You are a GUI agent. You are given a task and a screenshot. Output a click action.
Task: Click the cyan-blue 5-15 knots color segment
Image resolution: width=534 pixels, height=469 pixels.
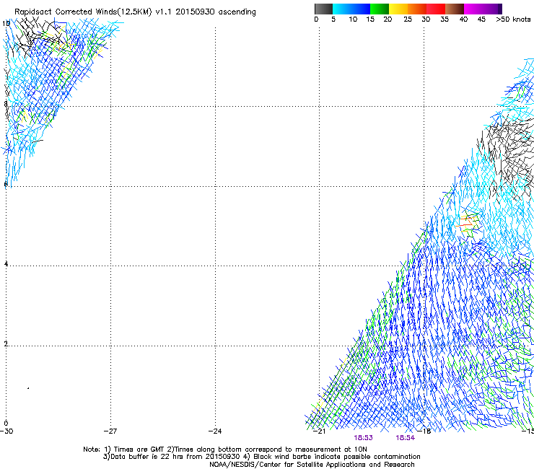point(351,9)
